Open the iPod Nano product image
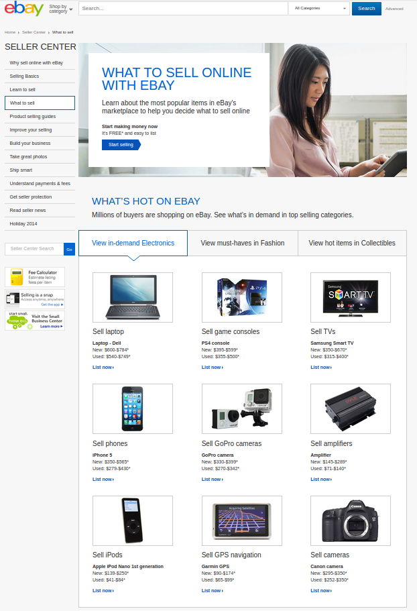 [x=133, y=520]
